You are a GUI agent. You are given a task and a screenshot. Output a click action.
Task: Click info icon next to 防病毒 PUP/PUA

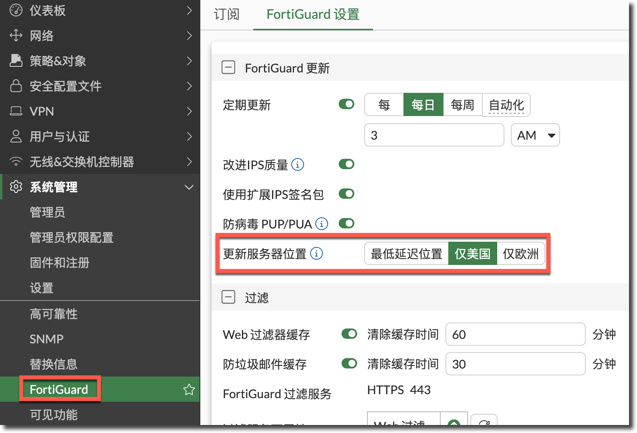point(322,224)
